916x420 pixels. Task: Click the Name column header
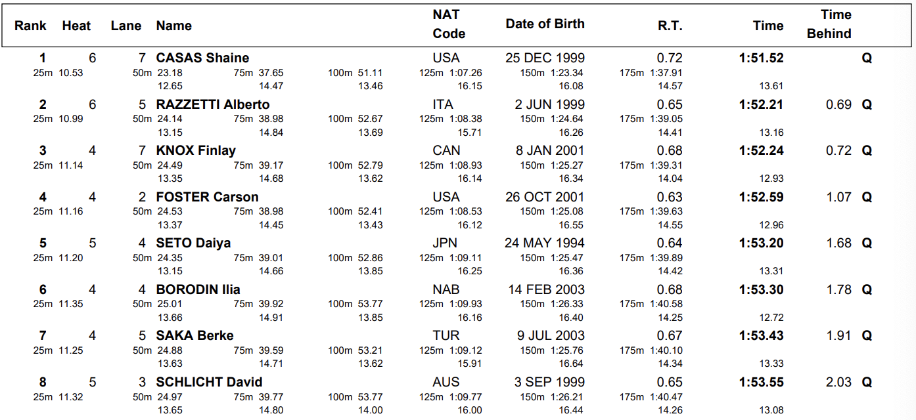click(x=174, y=26)
